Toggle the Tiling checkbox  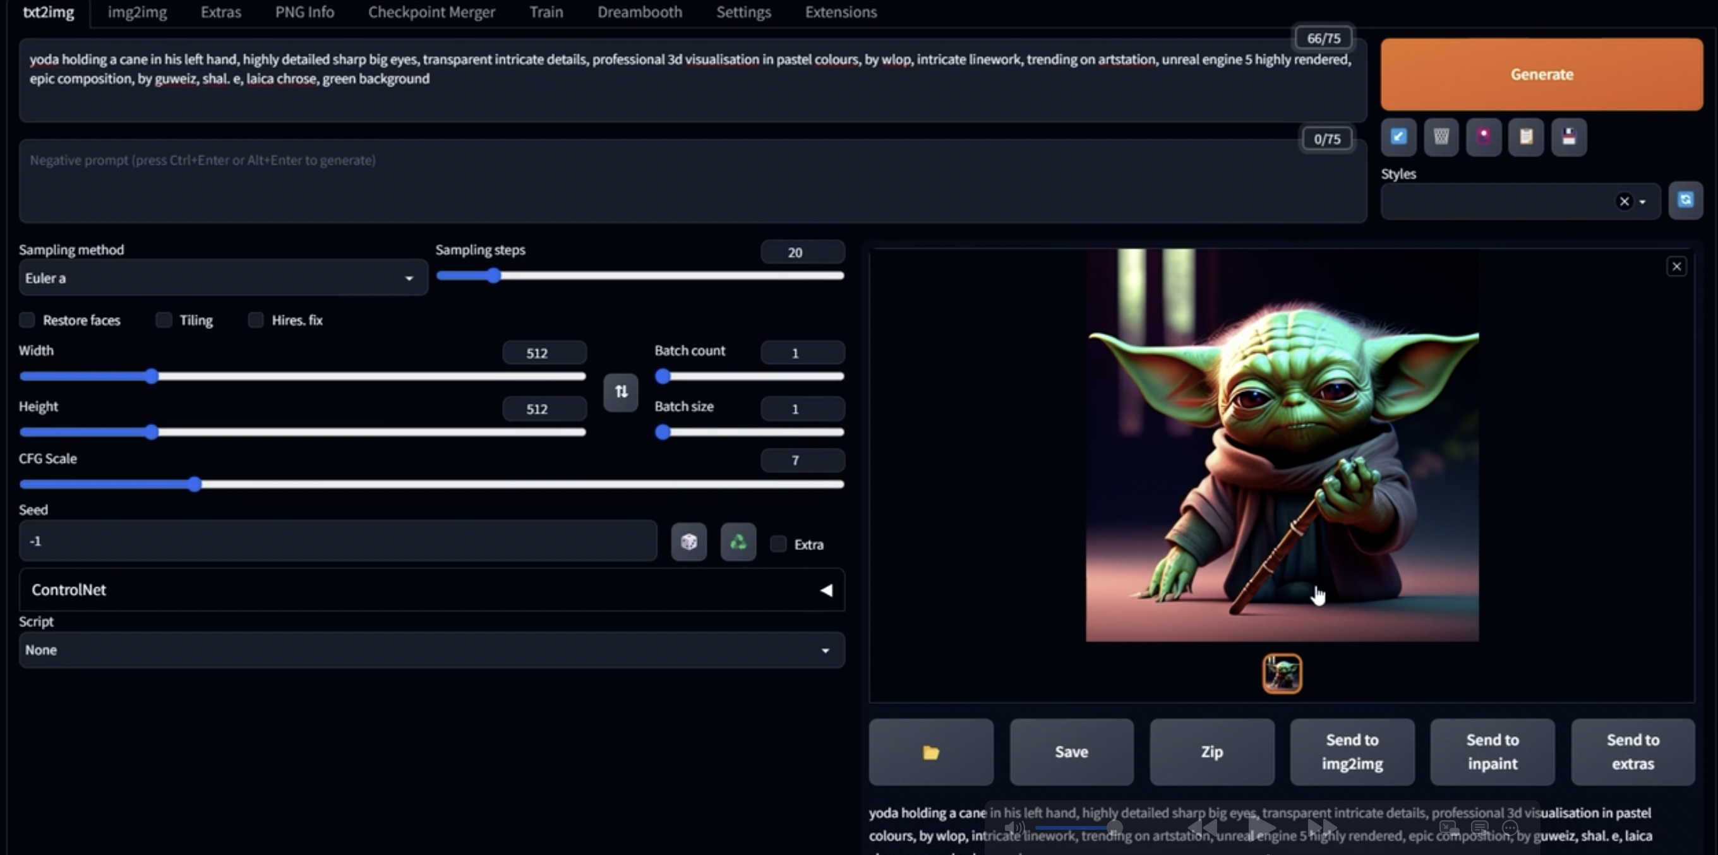[164, 320]
